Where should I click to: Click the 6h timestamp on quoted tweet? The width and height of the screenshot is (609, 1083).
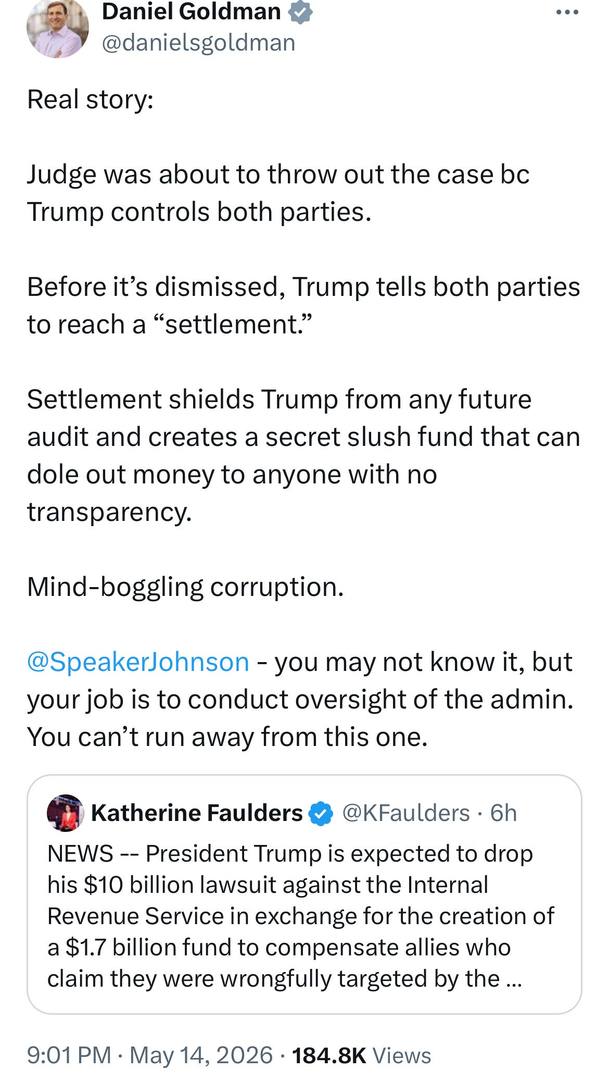[x=503, y=813]
